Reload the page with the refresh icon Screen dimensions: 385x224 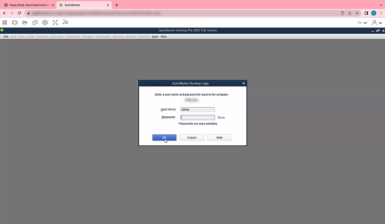point(19,13)
